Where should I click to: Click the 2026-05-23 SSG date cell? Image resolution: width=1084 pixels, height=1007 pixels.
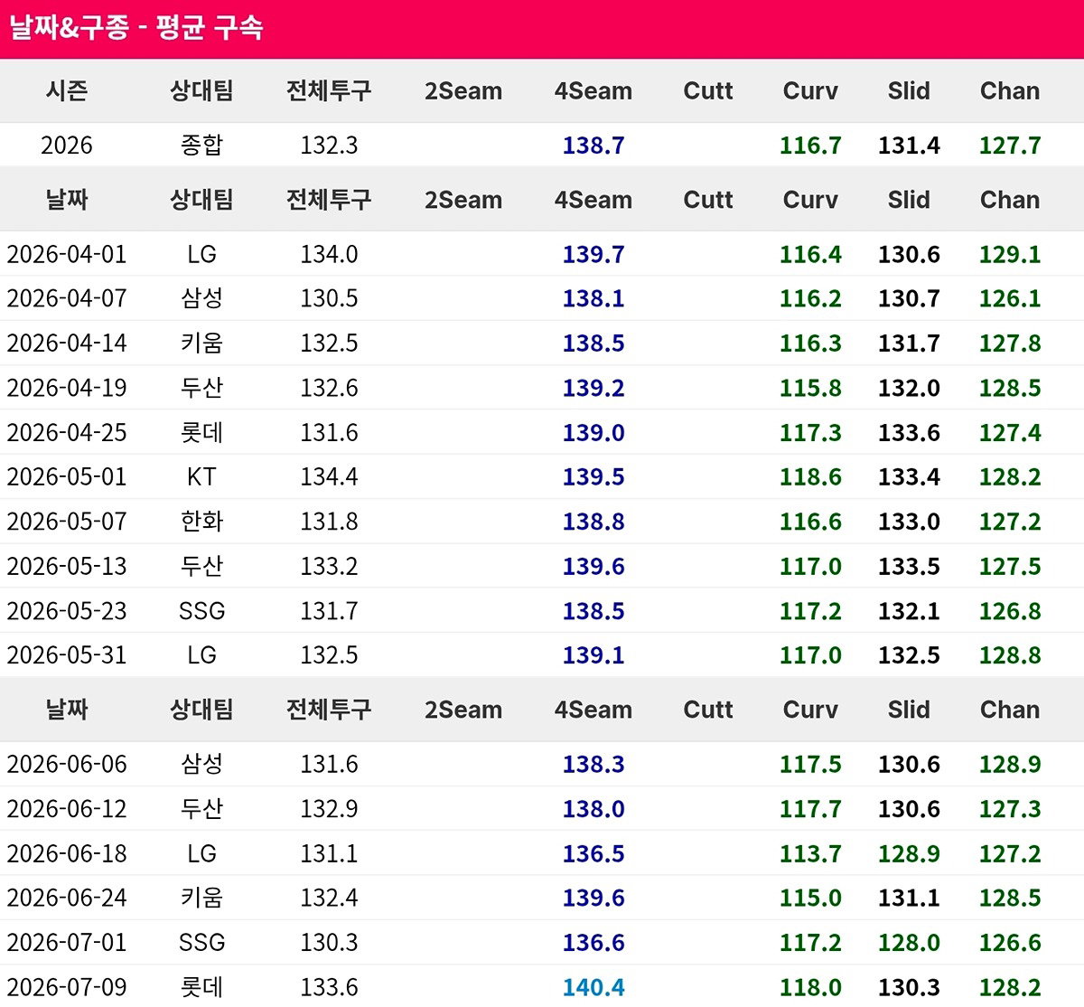(67, 611)
